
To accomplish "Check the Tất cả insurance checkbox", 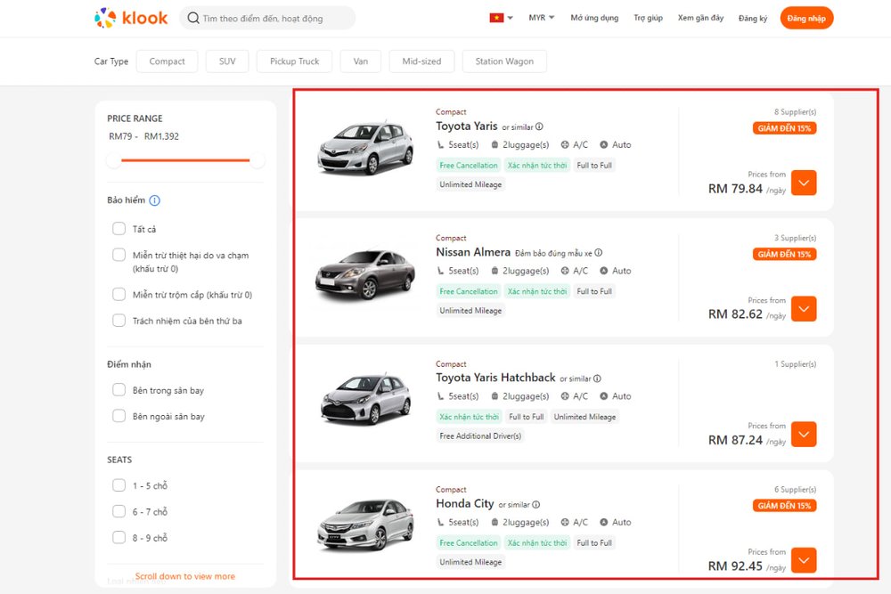I will (119, 229).
